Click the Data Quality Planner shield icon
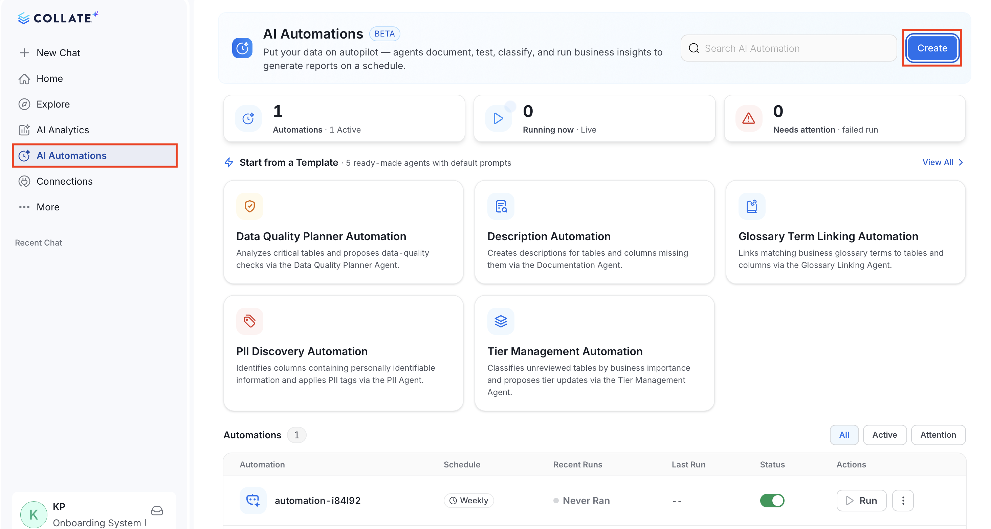 (x=250, y=206)
